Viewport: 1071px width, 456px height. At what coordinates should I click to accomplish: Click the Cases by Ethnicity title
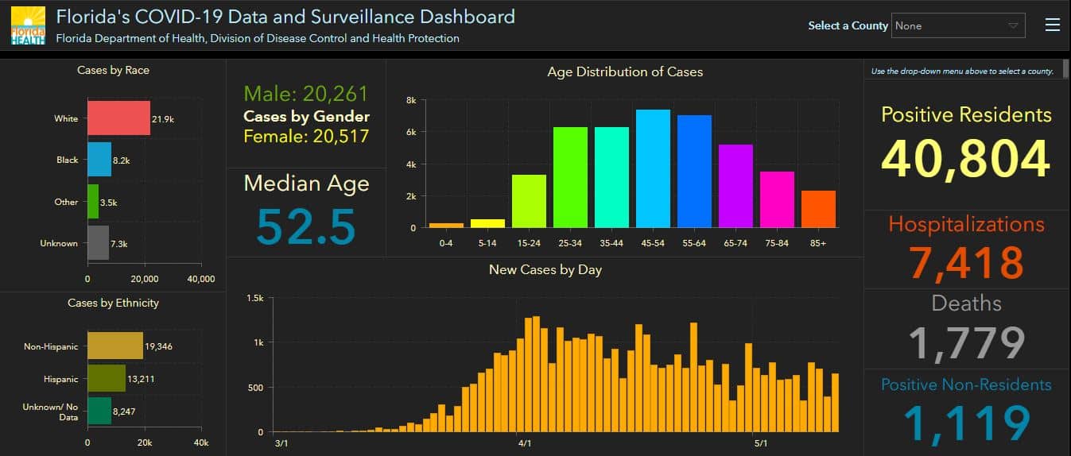(x=113, y=303)
